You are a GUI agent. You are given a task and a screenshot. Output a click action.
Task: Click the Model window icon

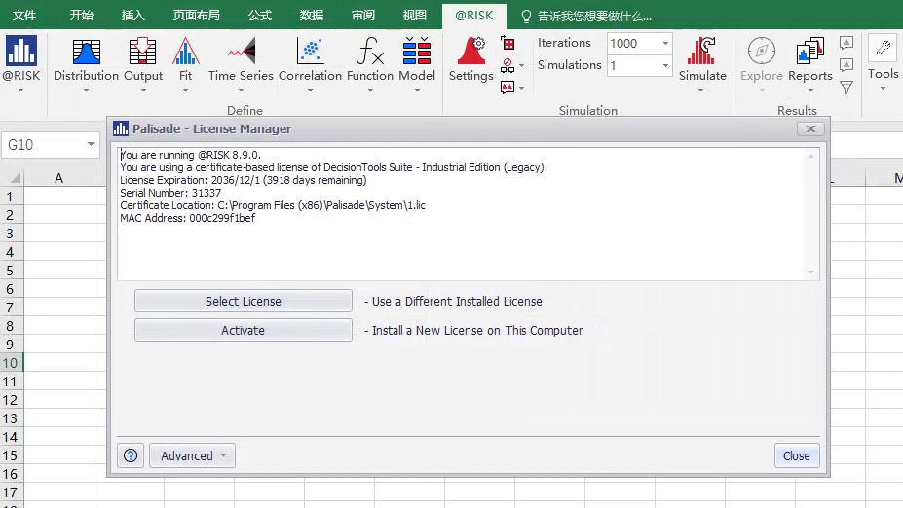pyautogui.click(x=417, y=52)
